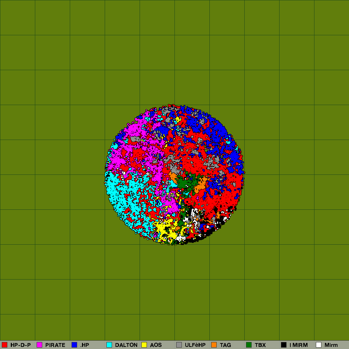Click the magenta PIRATE legend swatch

click(39, 345)
